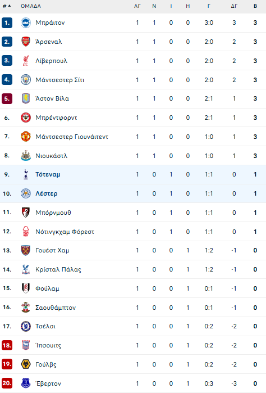Open the Manchester United crest icon

(25, 137)
